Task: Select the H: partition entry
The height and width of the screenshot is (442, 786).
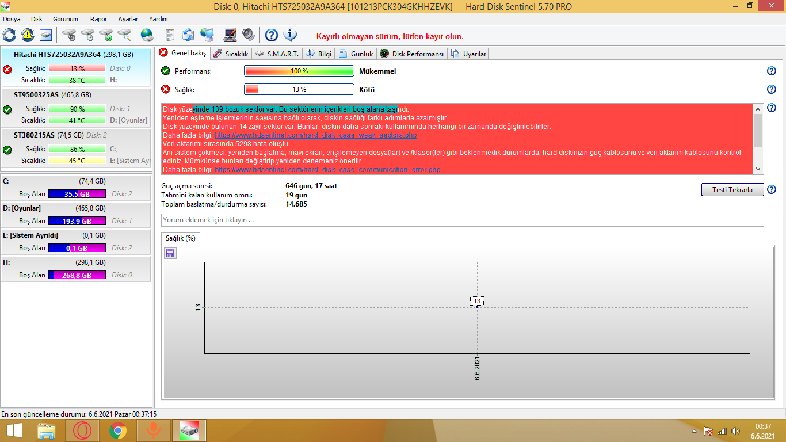Action: pyautogui.click(x=77, y=269)
